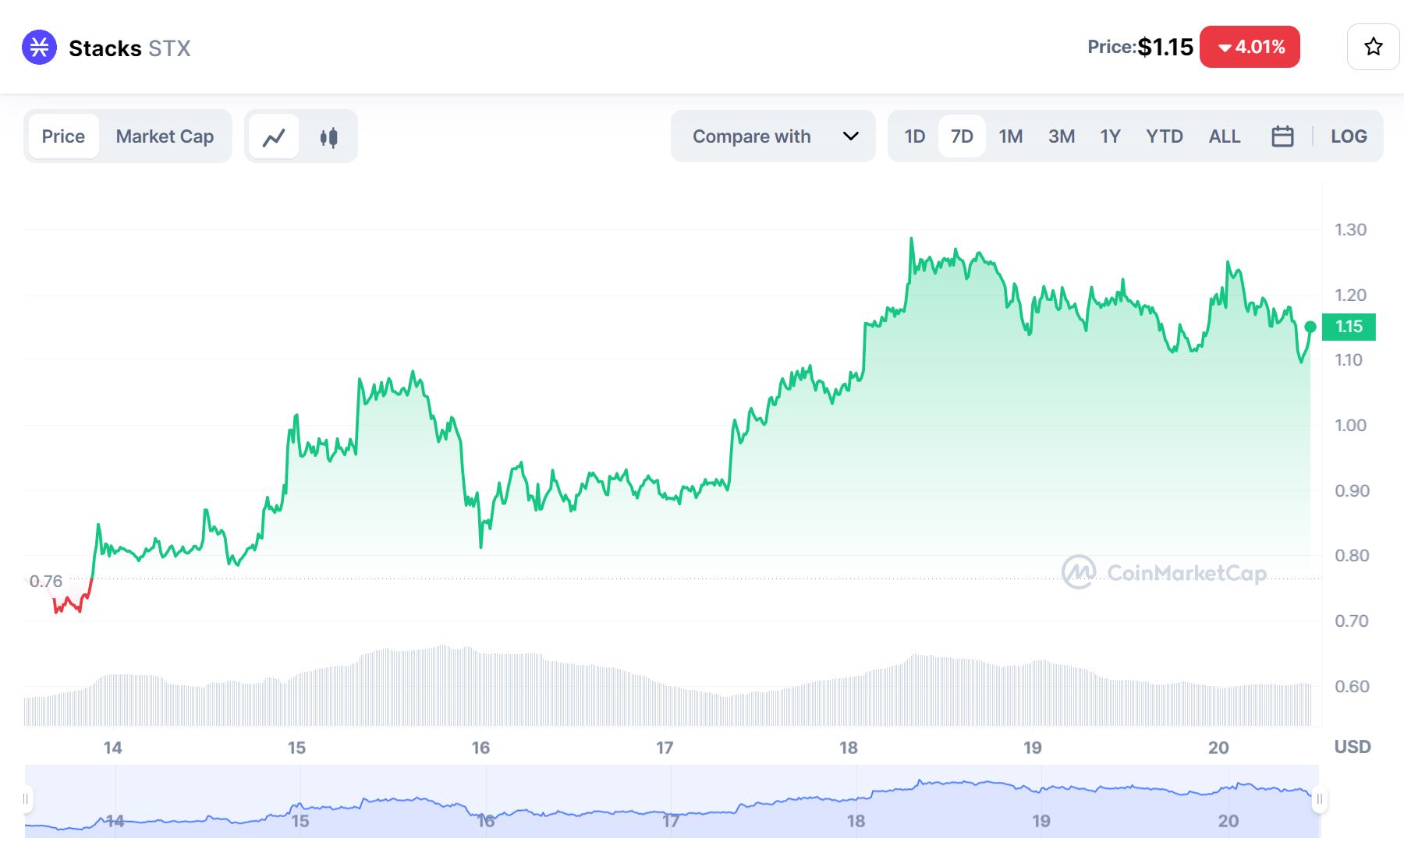This screenshot has height=842, width=1404.
Task: Click the 14 date label on main x-axis
Action: (112, 748)
